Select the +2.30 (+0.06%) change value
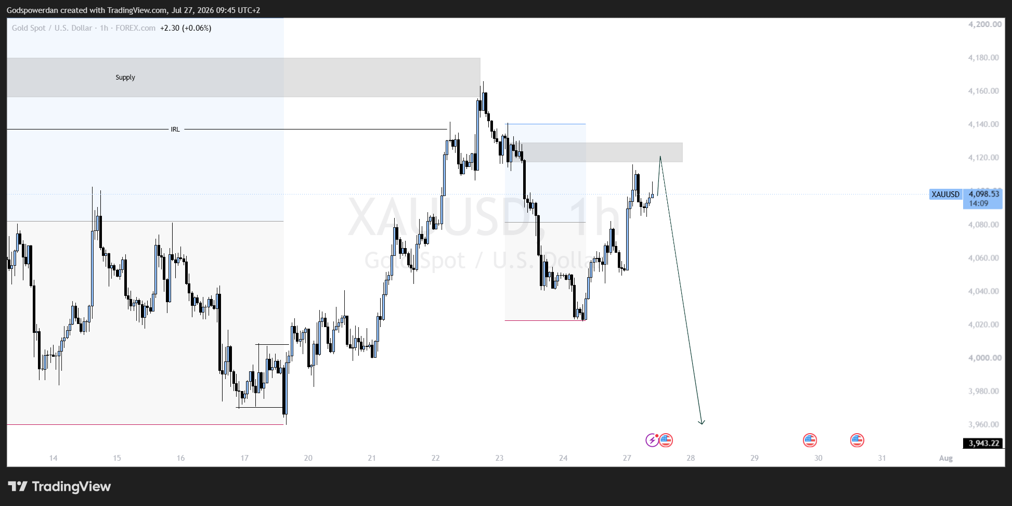The image size is (1012, 506). pos(186,28)
